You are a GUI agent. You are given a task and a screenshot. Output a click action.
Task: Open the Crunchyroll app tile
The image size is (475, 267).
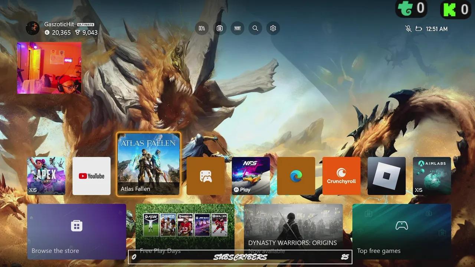pyautogui.click(x=341, y=176)
